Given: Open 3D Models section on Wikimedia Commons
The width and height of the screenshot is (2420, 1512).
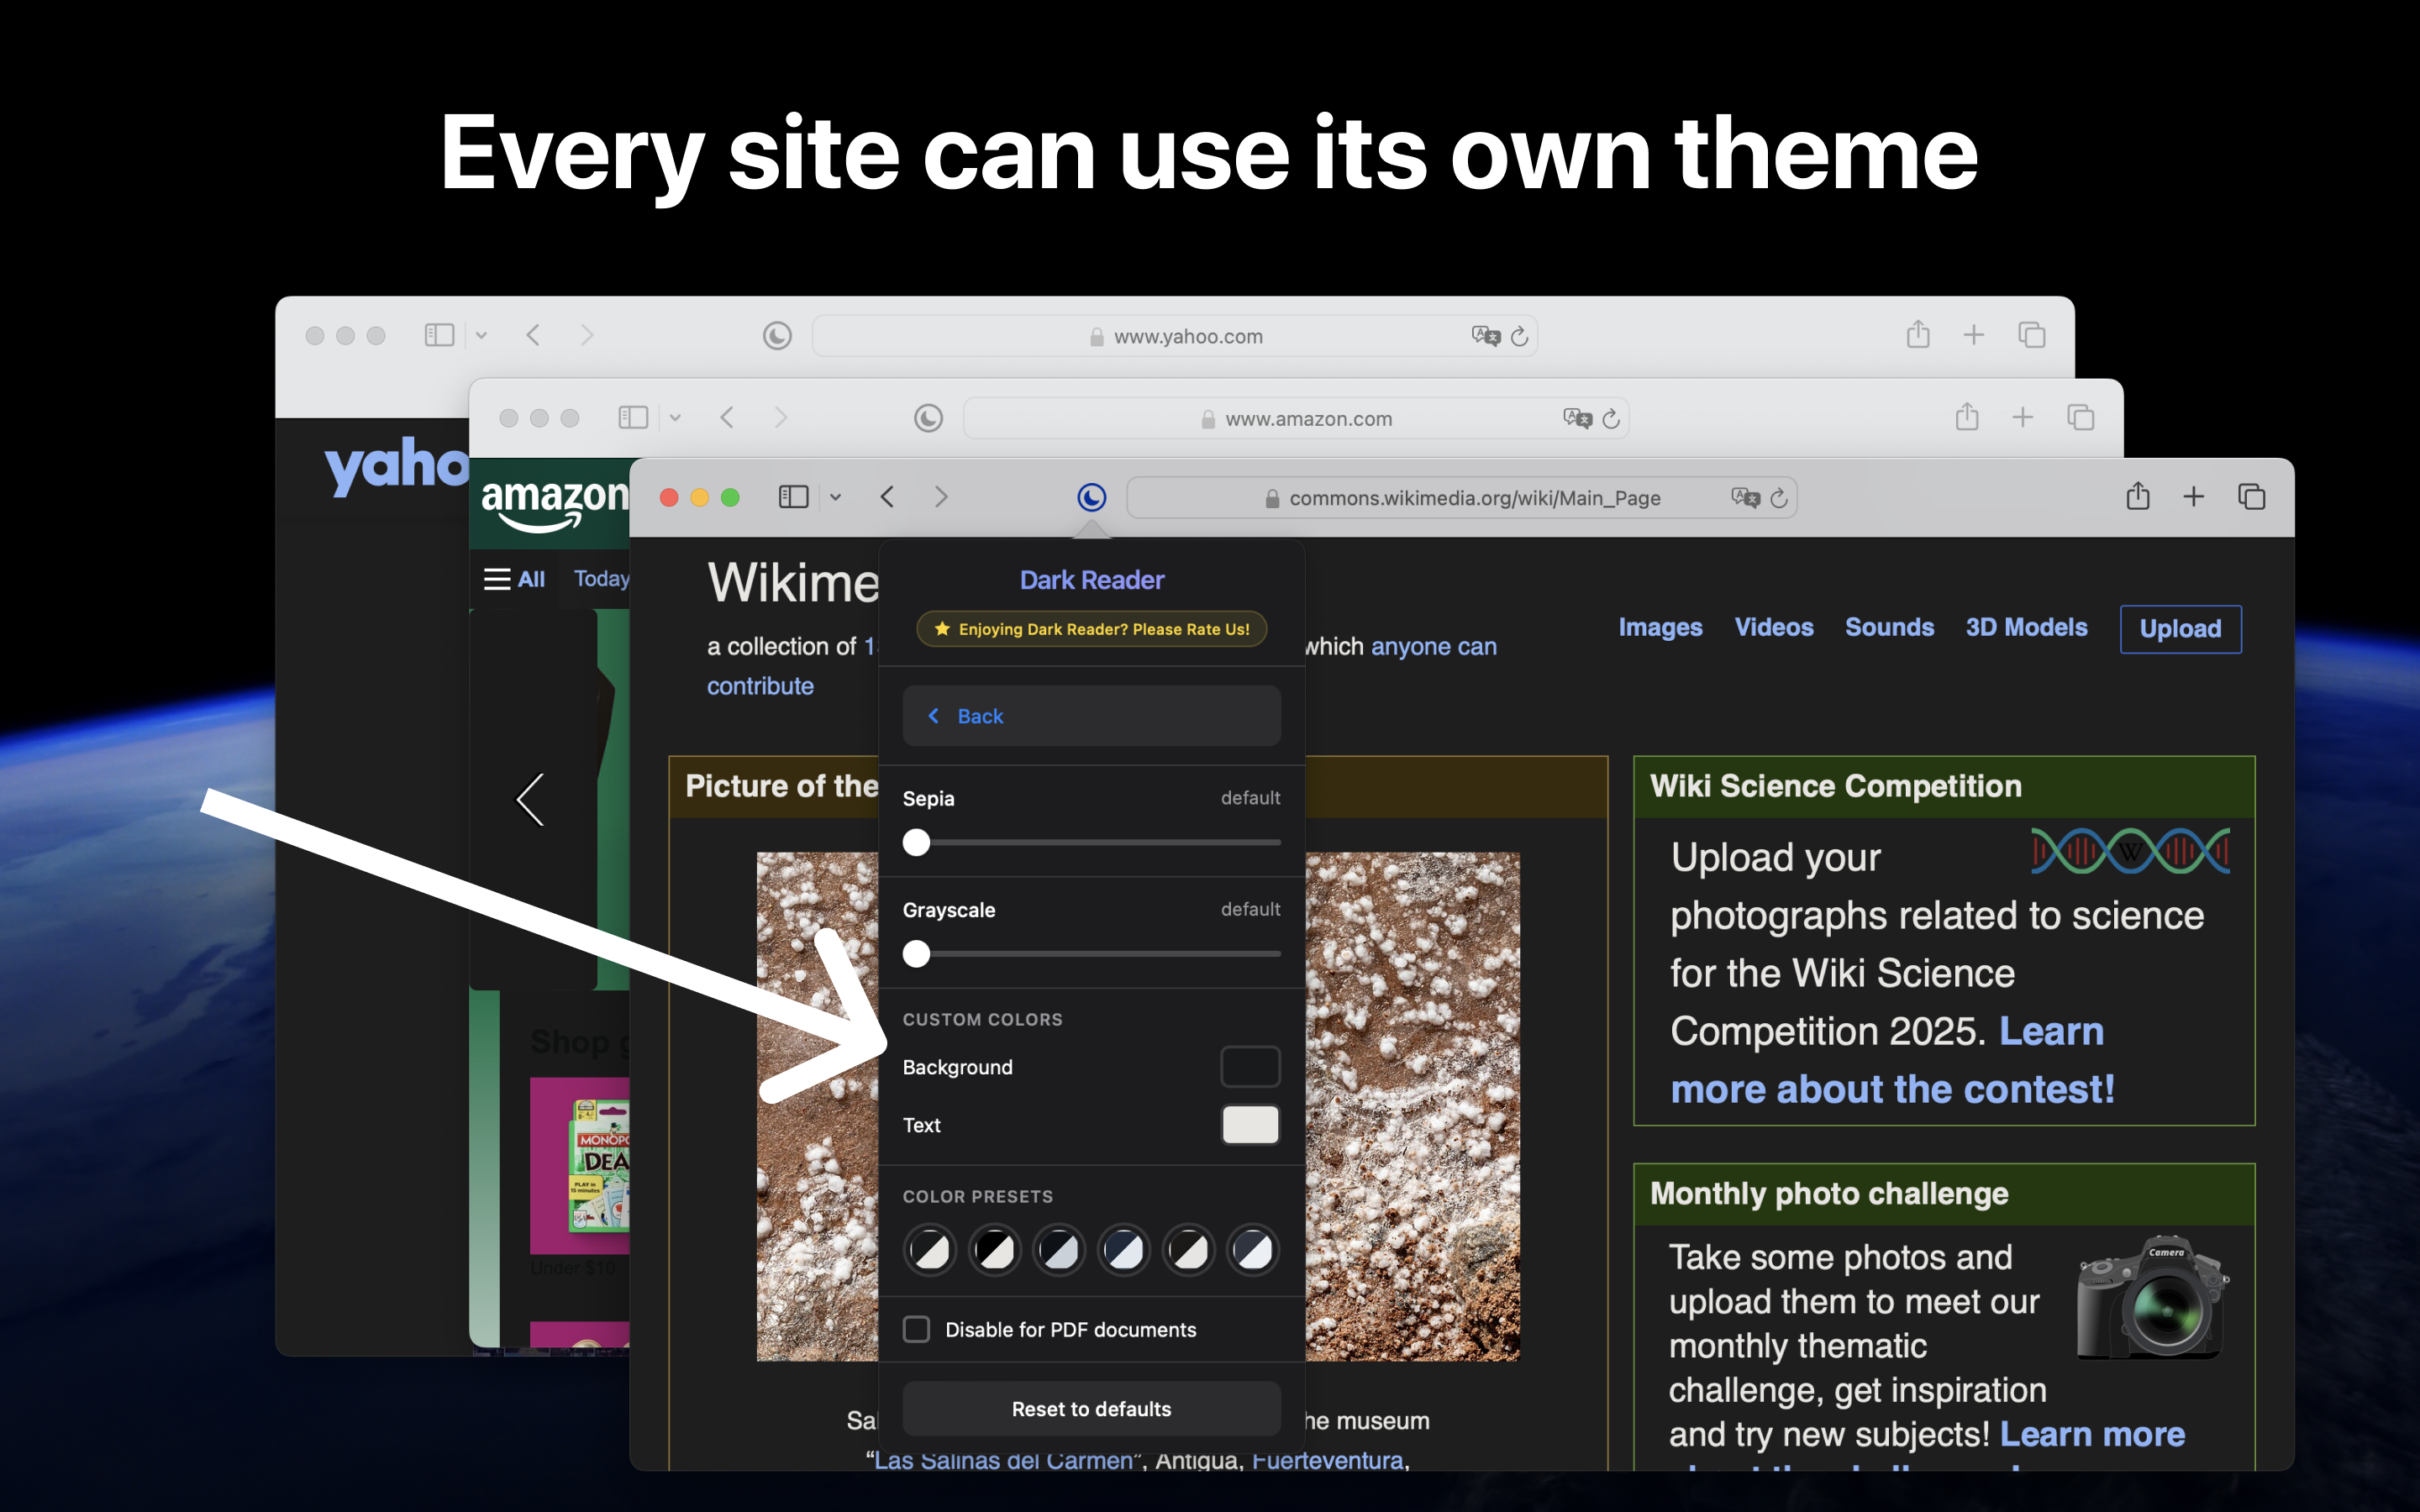Looking at the screenshot, I should click(x=2026, y=627).
